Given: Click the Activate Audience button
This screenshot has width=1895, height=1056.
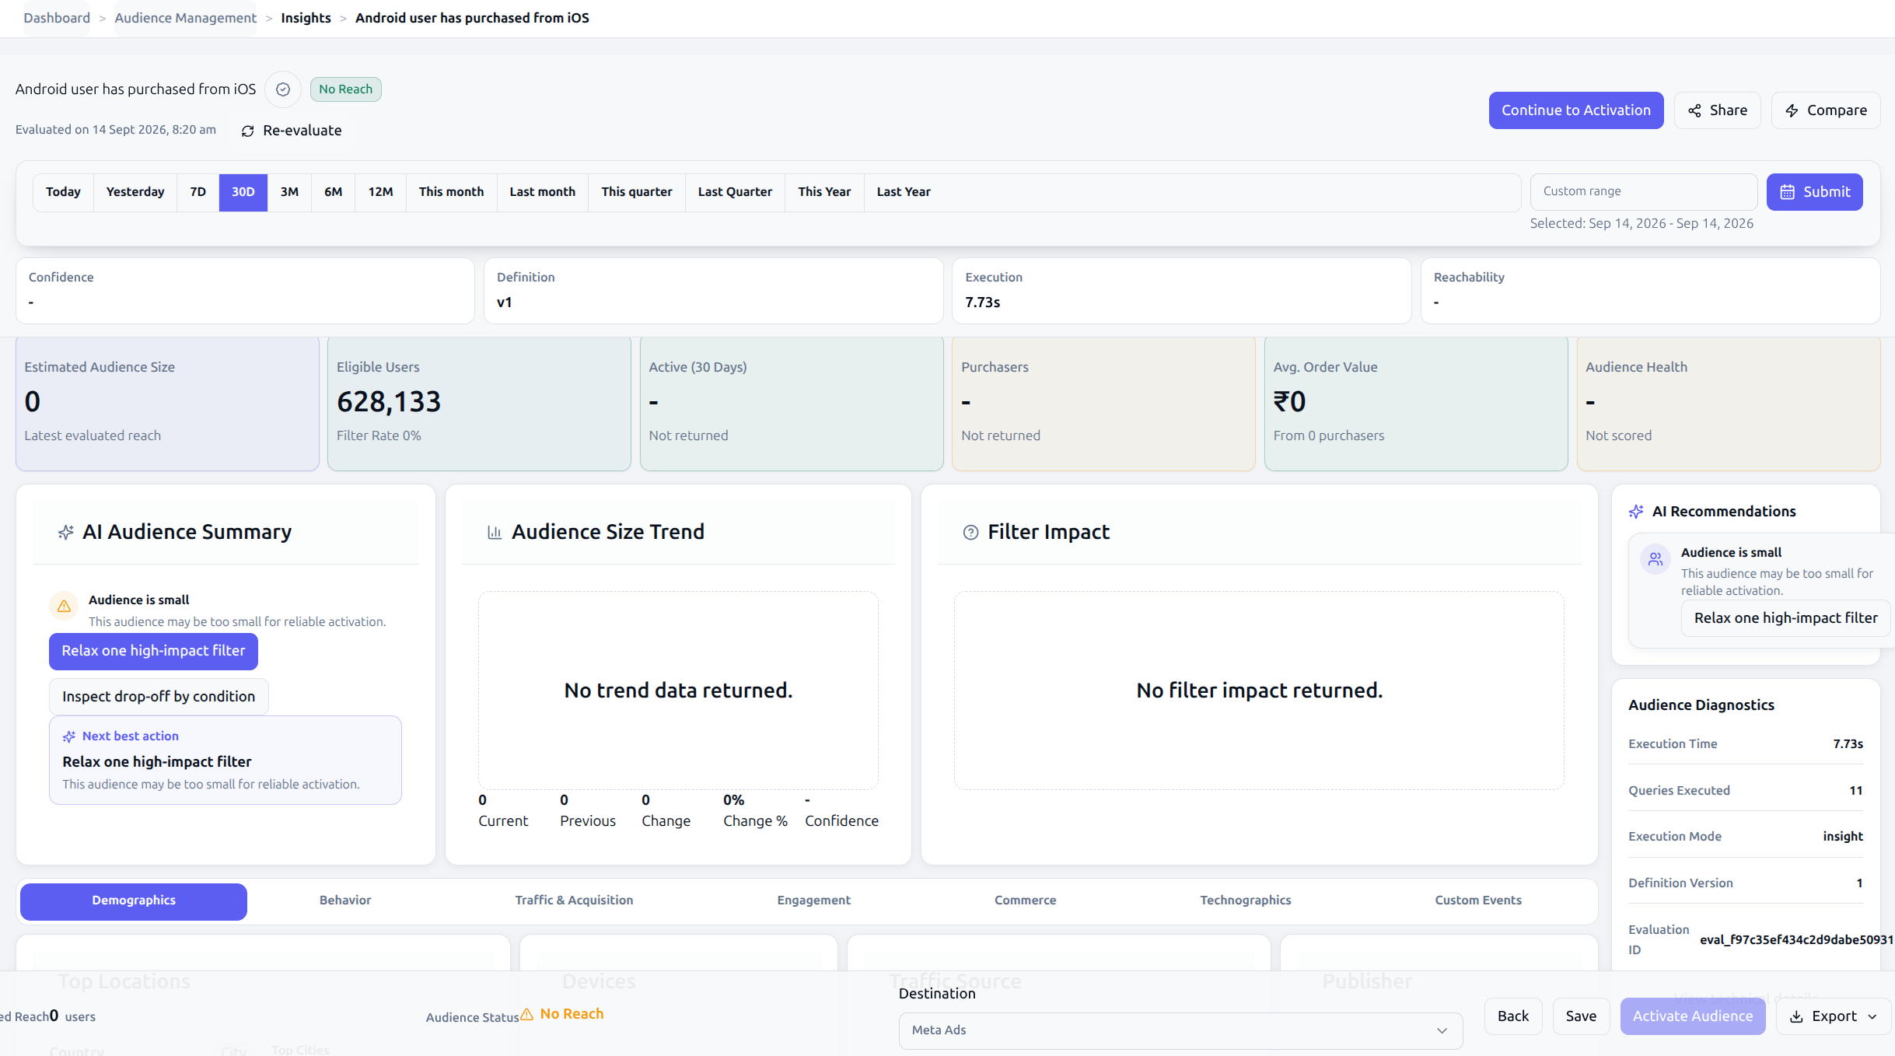Looking at the screenshot, I should [1693, 1016].
